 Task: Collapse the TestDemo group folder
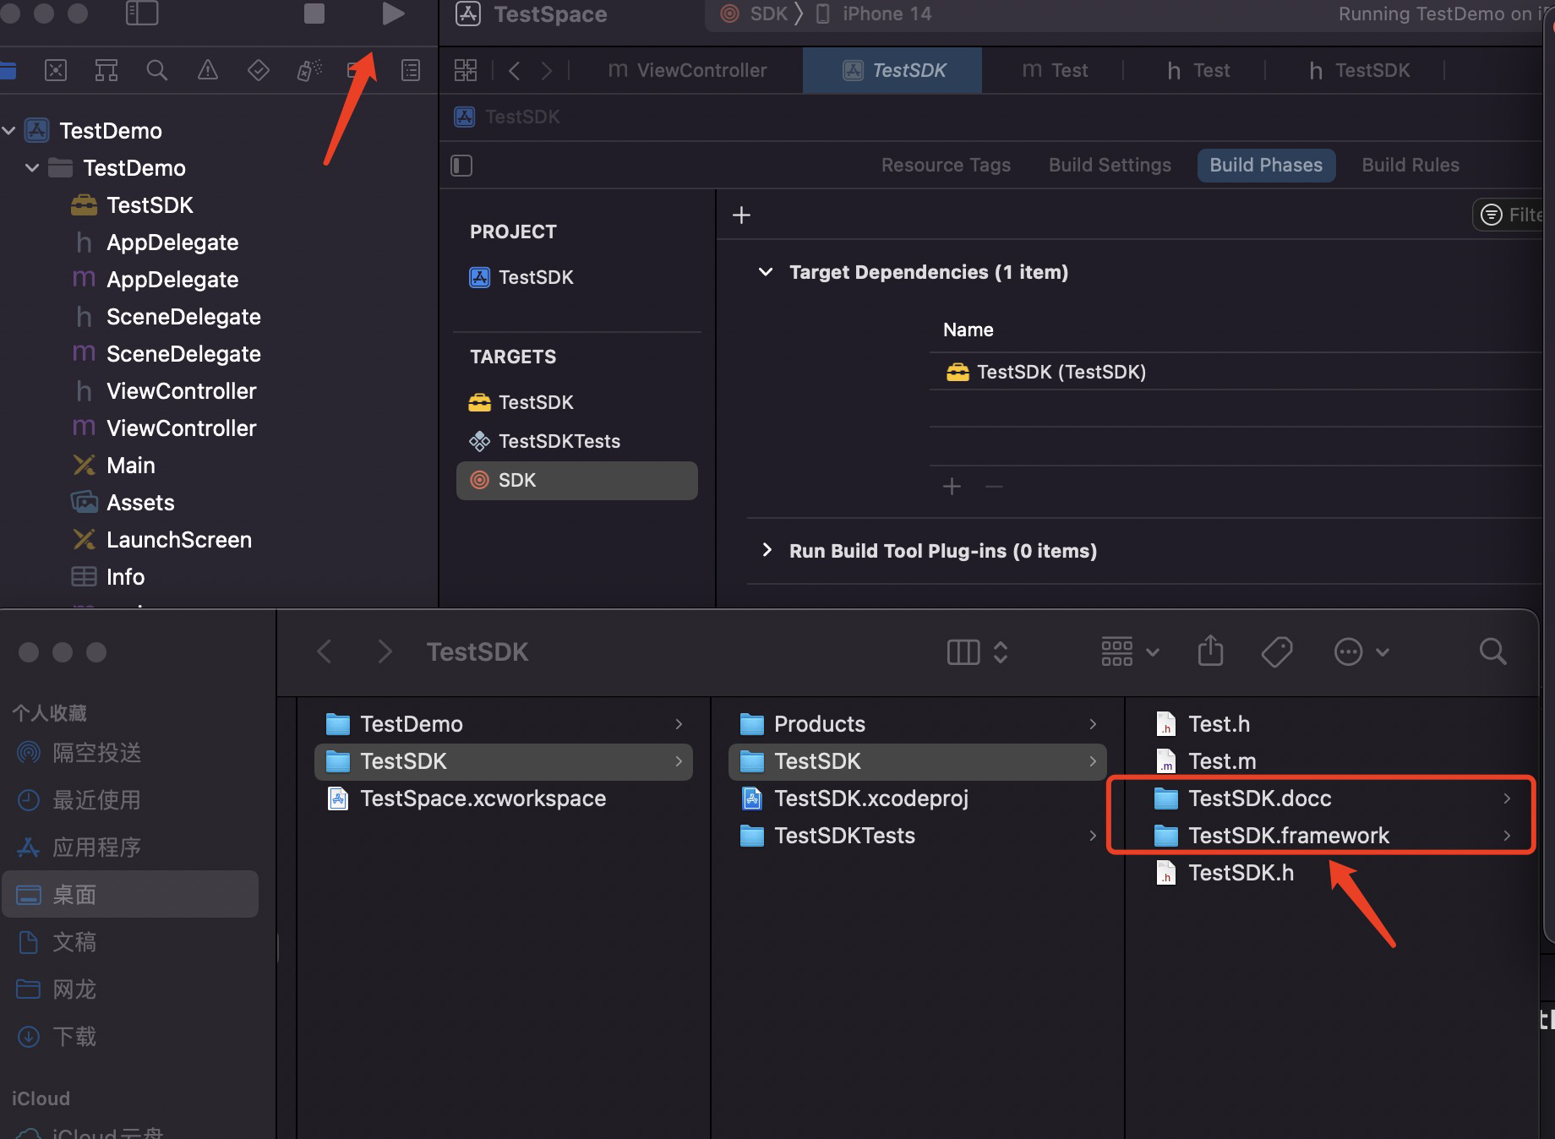(x=32, y=168)
